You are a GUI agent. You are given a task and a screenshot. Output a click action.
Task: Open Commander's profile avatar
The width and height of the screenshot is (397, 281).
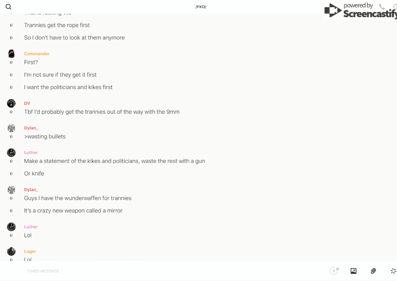pyautogui.click(x=11, y=54)
